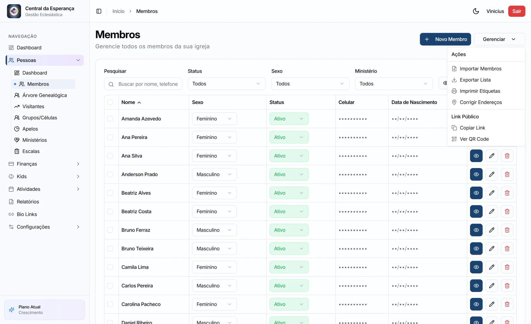
Task: Edit Anderson Prado with pencil icon
Action: [492, 174]
